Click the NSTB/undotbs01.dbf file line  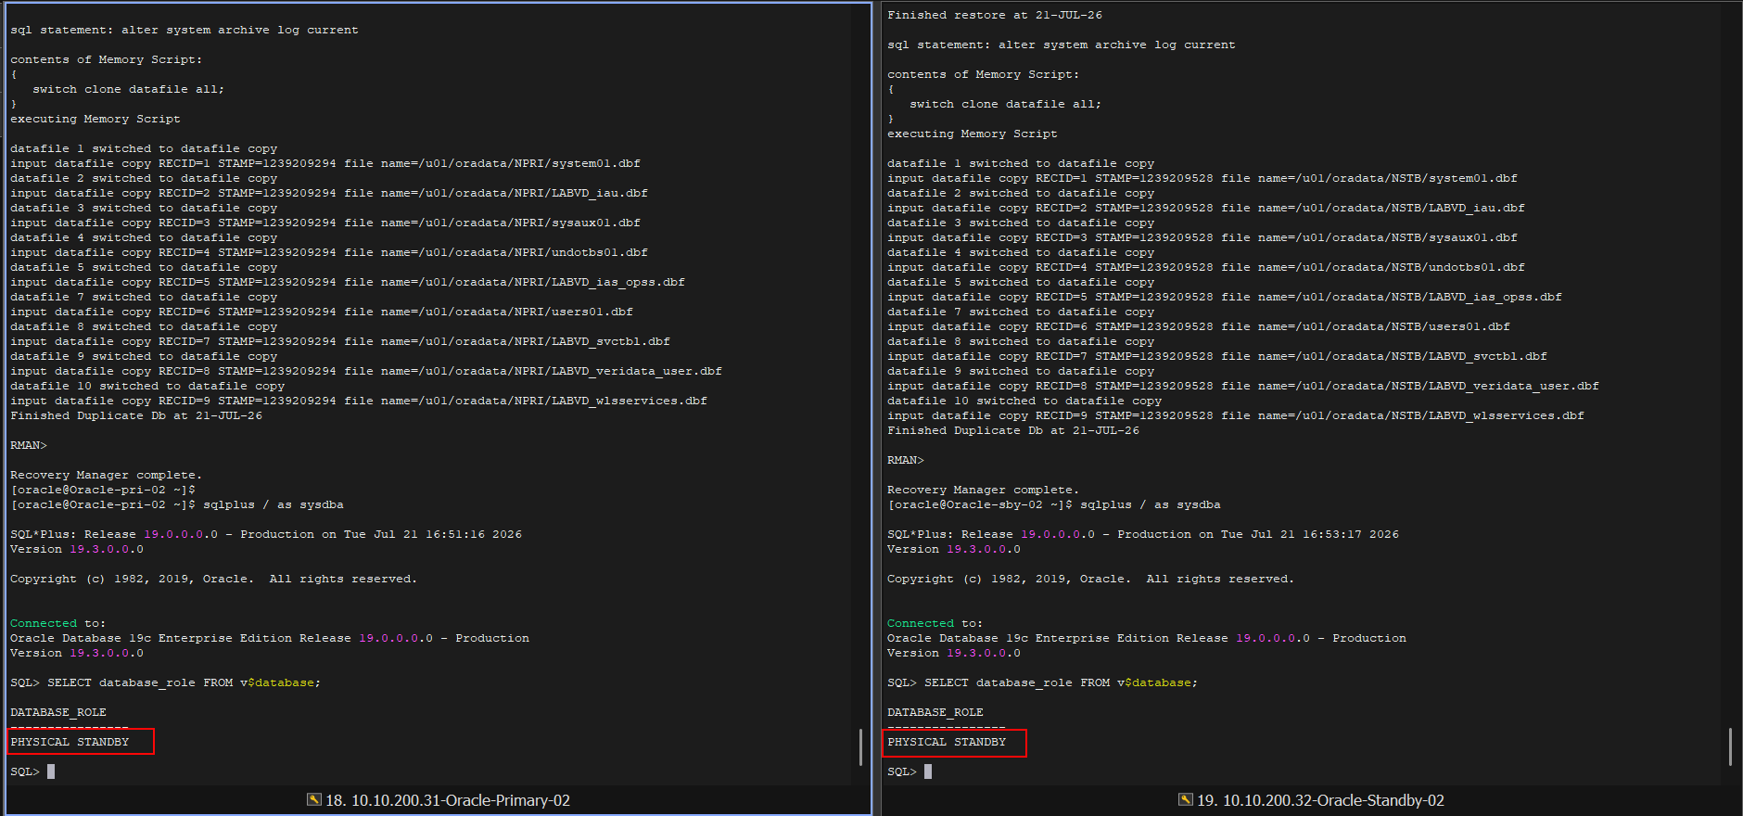pos(1206,267)
